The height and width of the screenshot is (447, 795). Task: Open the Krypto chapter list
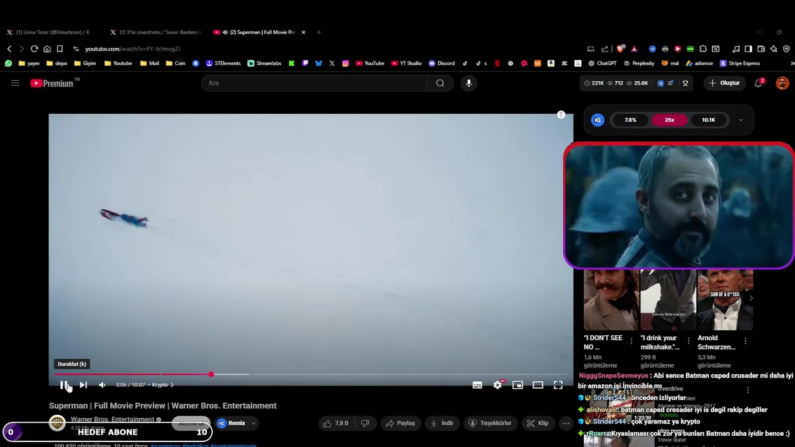tap(163, 385)
